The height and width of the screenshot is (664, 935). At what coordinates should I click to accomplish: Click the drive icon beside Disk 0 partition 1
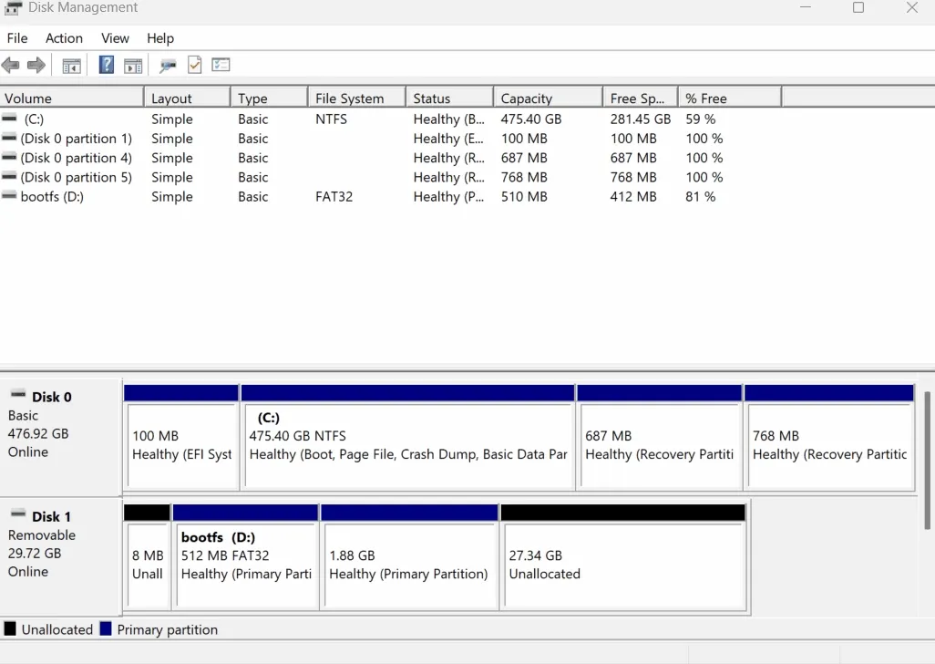pos(9,138)
